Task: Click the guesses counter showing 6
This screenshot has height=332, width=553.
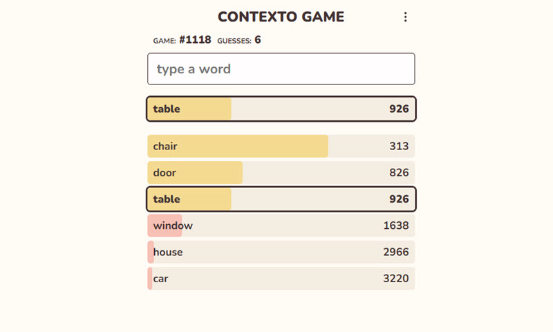Action: [258, 40]
